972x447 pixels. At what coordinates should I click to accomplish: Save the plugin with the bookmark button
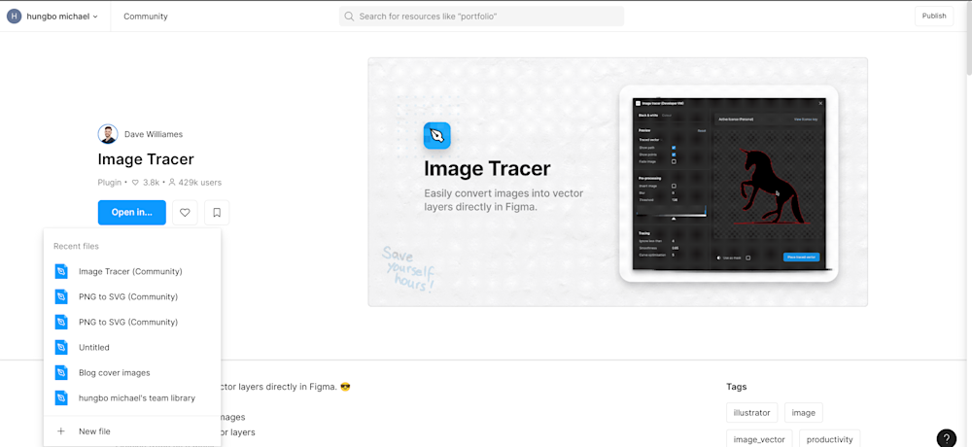217,212
